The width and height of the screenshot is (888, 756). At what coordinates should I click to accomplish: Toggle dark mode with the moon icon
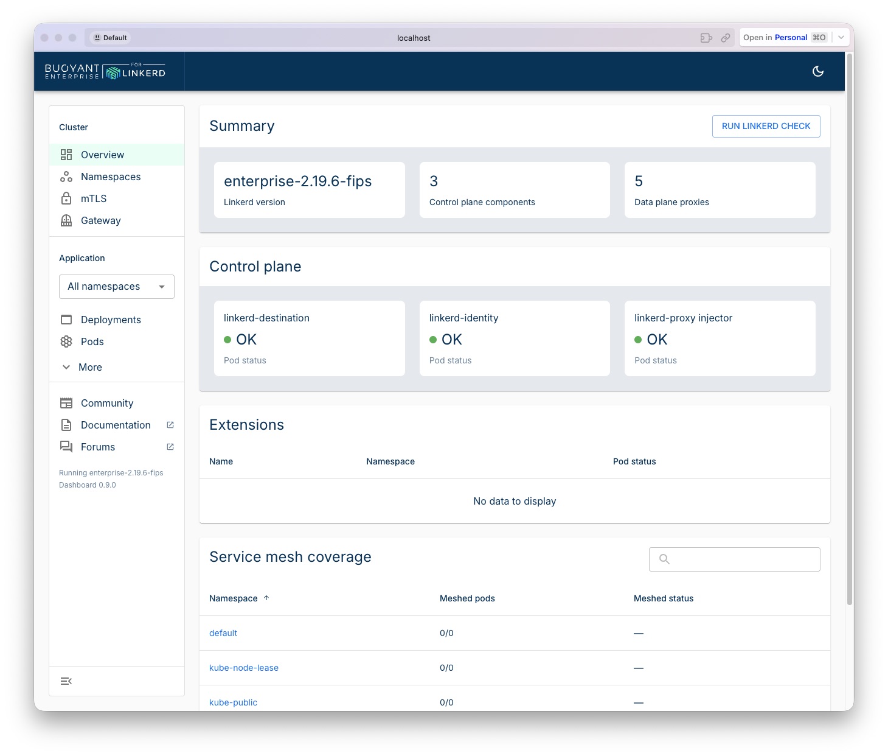click(818, 71)
